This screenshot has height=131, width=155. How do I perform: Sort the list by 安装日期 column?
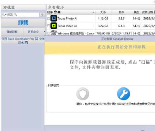(148, 12)
